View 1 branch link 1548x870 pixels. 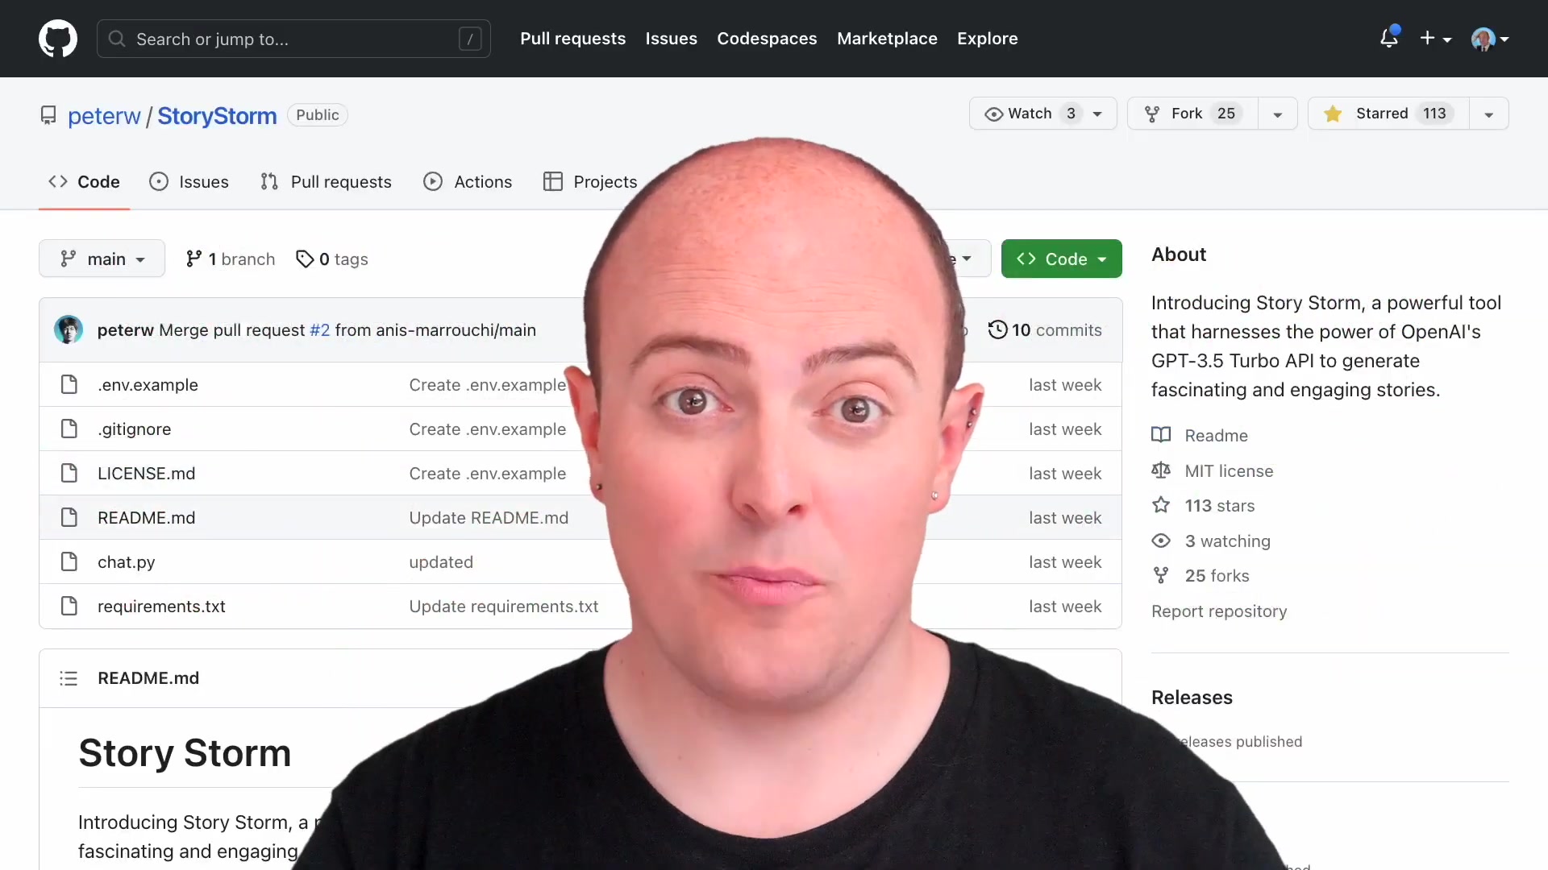(x=231, y=259)
